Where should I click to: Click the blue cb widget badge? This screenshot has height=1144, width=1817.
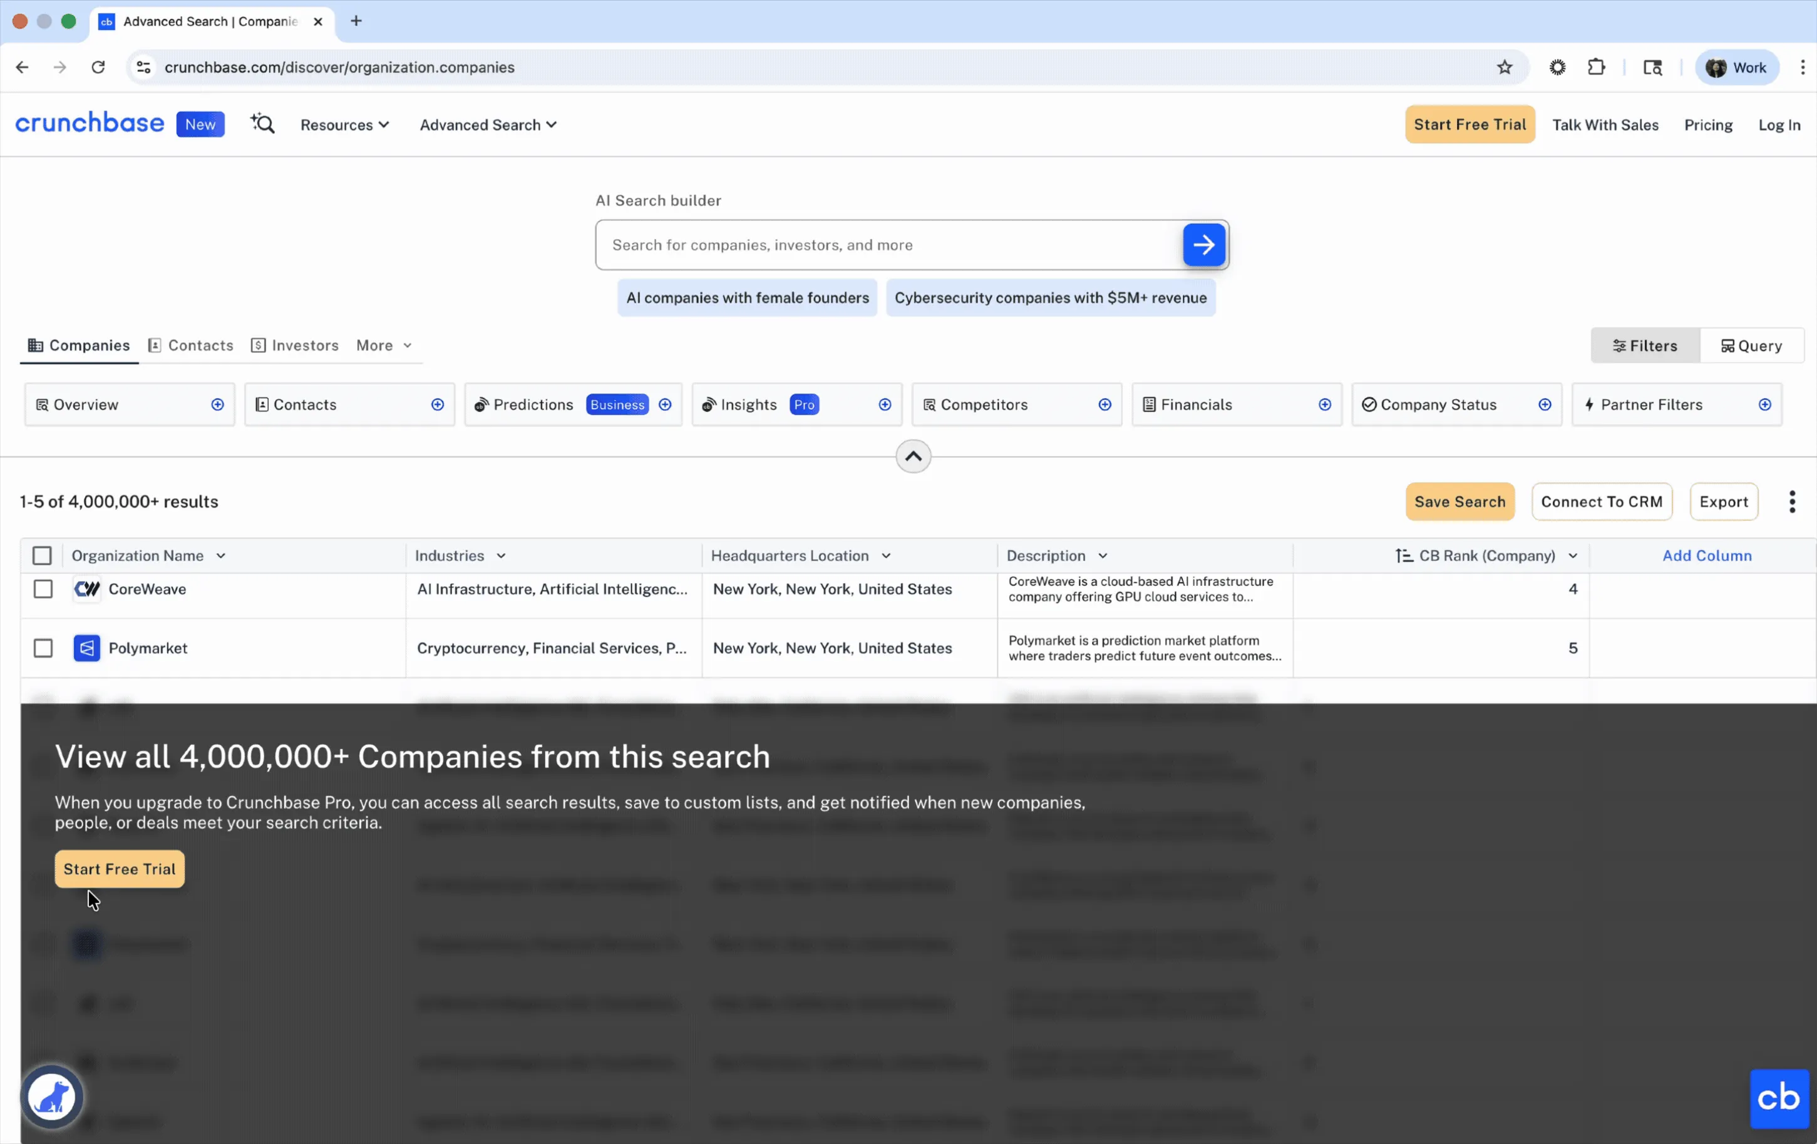[x=1779, y=1098]
